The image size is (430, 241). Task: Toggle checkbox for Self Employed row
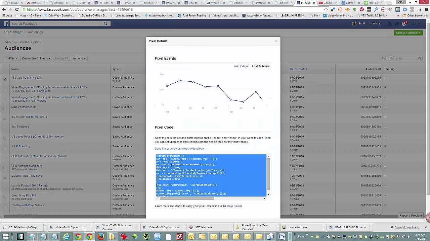pos(5,128)
